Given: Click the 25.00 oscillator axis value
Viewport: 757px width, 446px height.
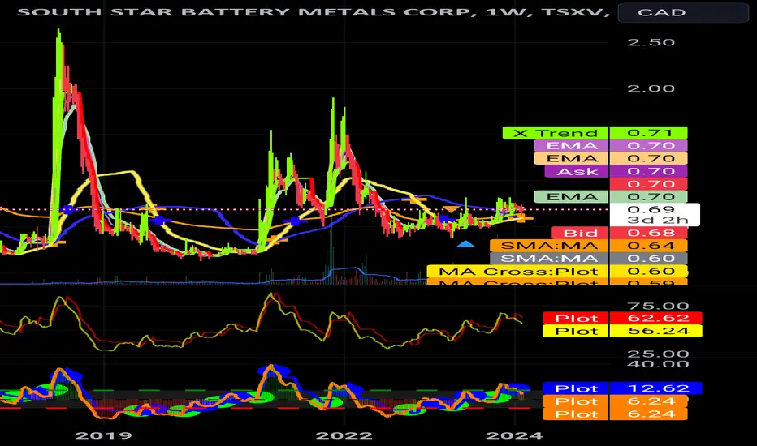Looking at the screenshot, I should pyautogui.click(x=658, y=354).
